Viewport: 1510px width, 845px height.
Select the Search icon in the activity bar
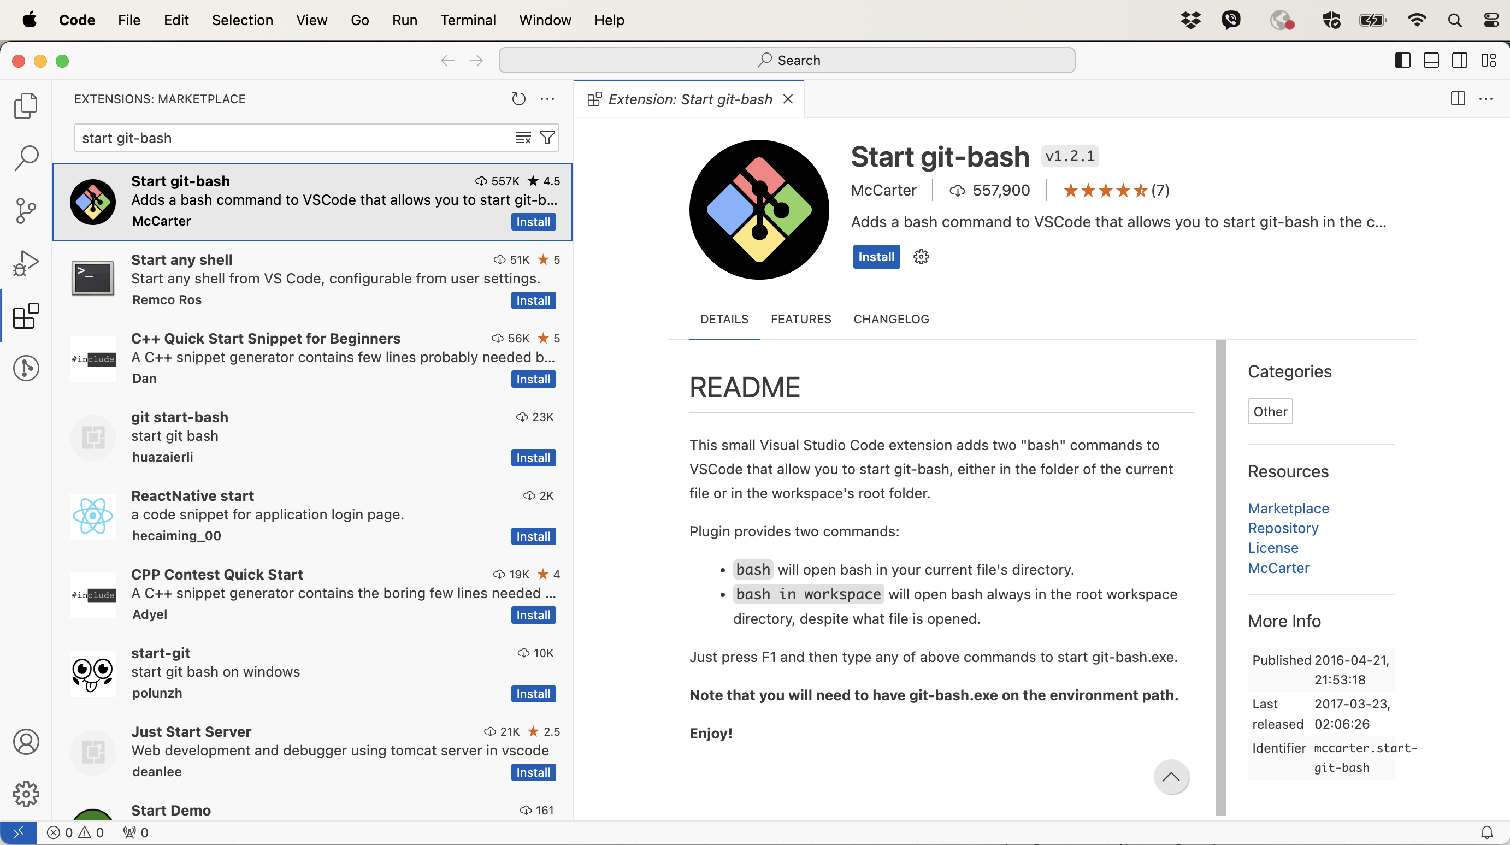point(26,158)
